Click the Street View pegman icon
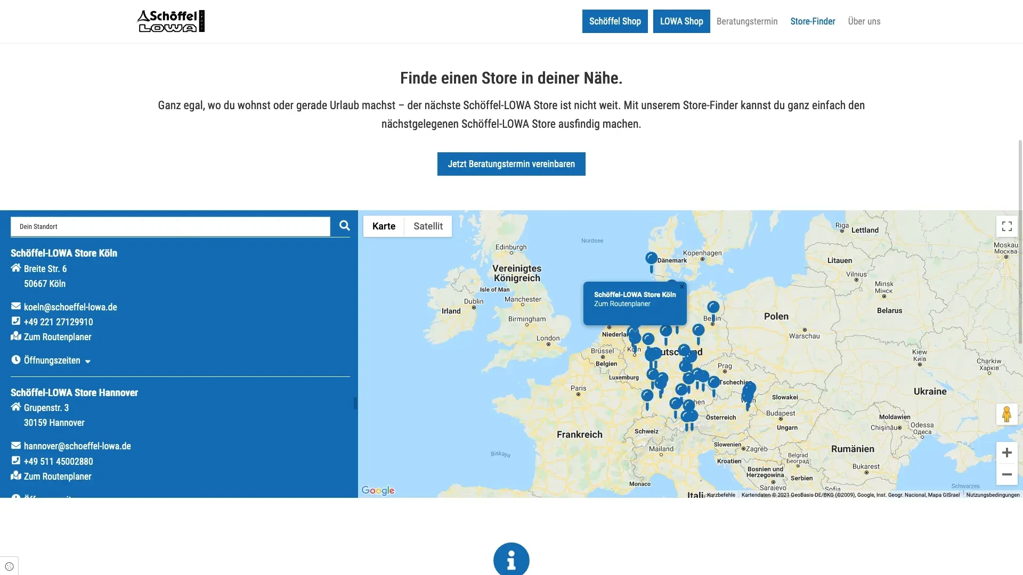The width and height of the screenshot is (1023, 575). click(1006, 414)
